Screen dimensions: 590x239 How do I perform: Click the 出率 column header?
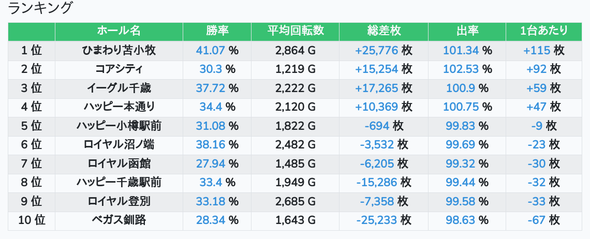[467, 31]
